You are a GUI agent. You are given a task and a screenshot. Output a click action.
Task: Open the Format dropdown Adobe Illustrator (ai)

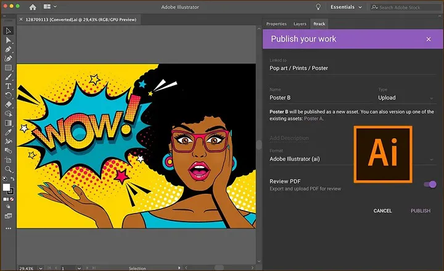tap(352, 159)
